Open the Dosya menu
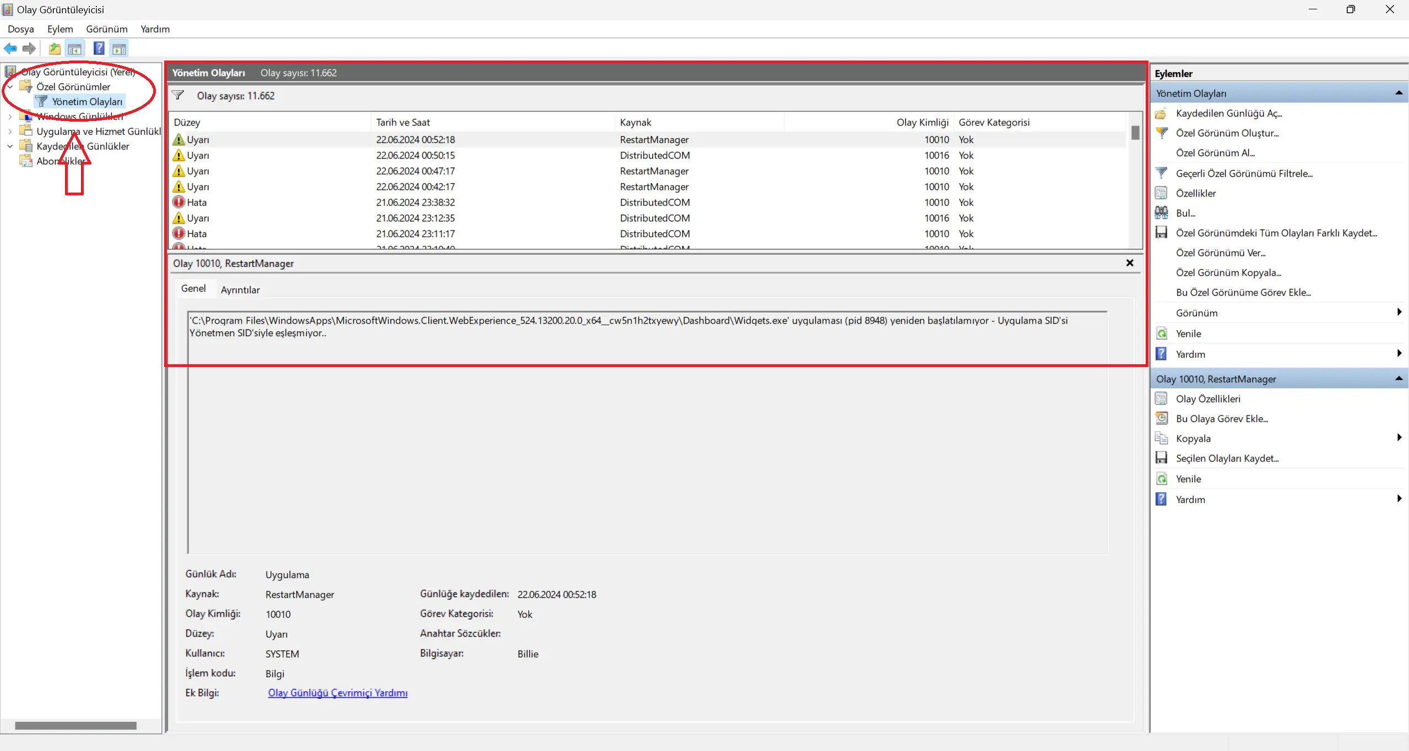Image resolution: width=1409 pixels, height=751 pixels. pyautogui.click(x=21, y=29)
